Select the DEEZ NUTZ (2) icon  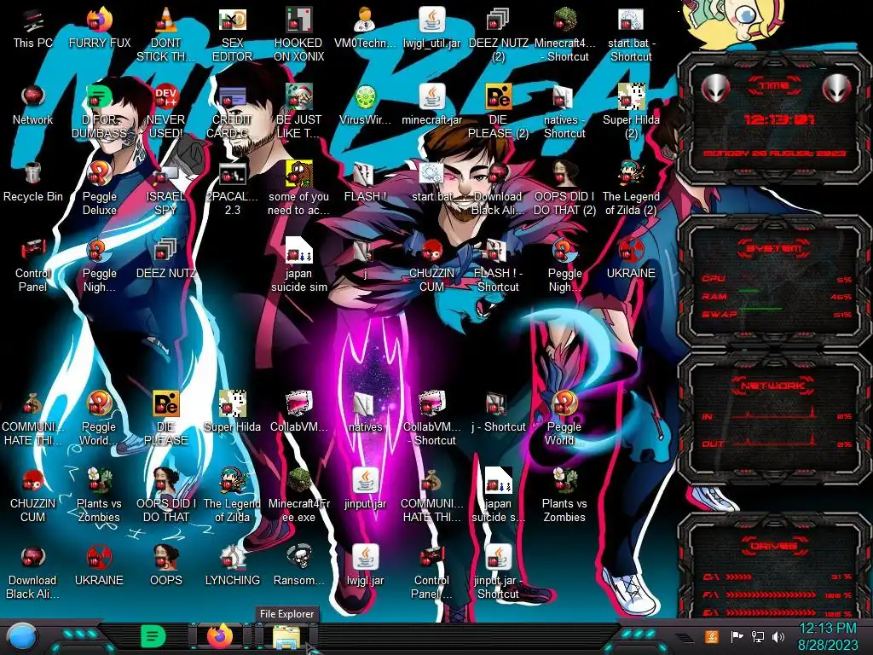pyautogui.click(x=498, y=36)
